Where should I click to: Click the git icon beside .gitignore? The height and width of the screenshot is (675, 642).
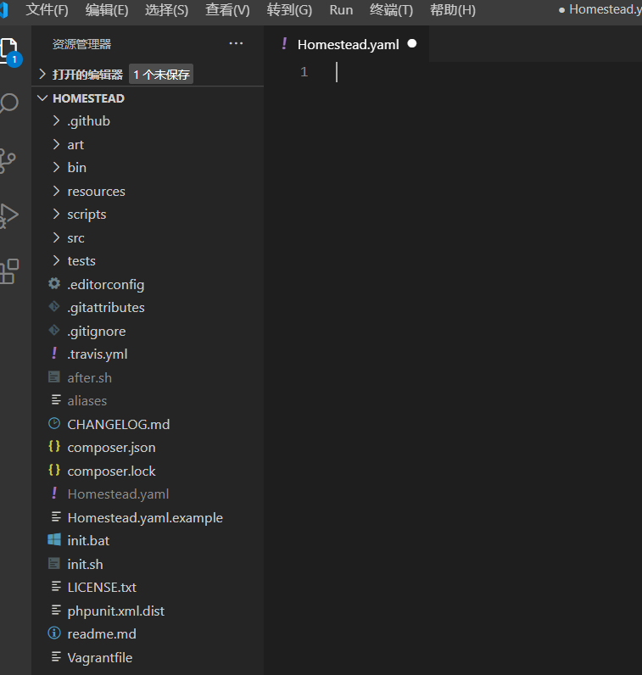(54, 331)
